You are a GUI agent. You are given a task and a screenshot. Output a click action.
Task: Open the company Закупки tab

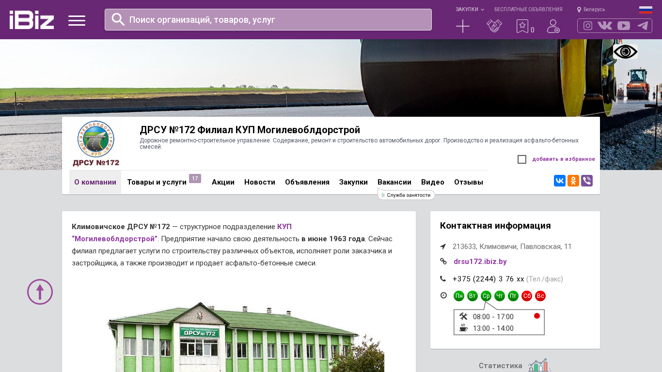[x=353, y=182]
